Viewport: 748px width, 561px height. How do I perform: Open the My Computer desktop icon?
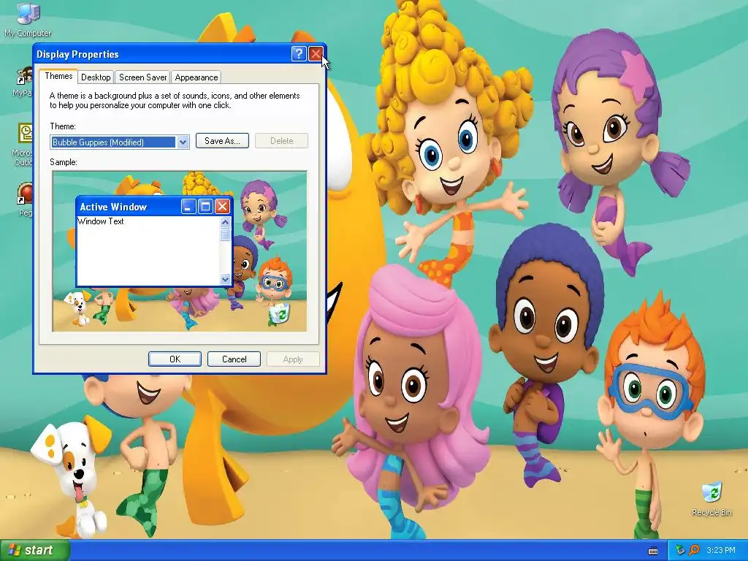click(x=28, y=19)
